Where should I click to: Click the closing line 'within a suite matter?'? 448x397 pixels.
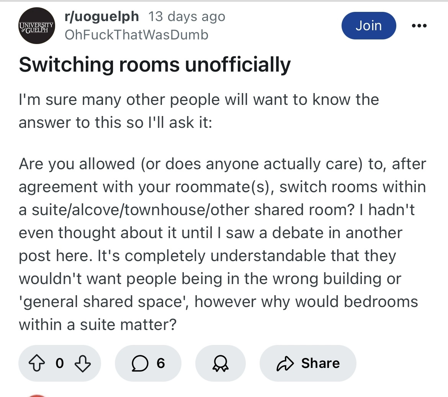pyautogui.click(x=98, y=325)
